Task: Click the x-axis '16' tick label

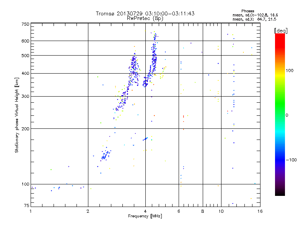Action: [260, 211]
